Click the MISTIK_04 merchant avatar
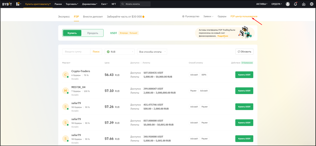The width and height of the screenshot is (316, 146). coord(65,91)
